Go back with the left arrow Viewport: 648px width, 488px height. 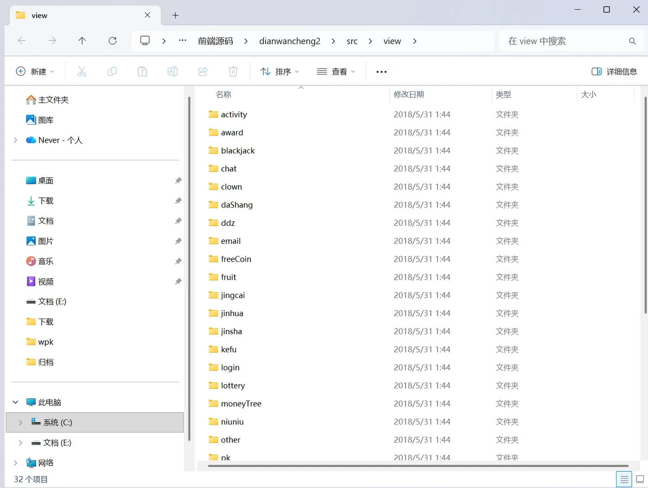22,41
